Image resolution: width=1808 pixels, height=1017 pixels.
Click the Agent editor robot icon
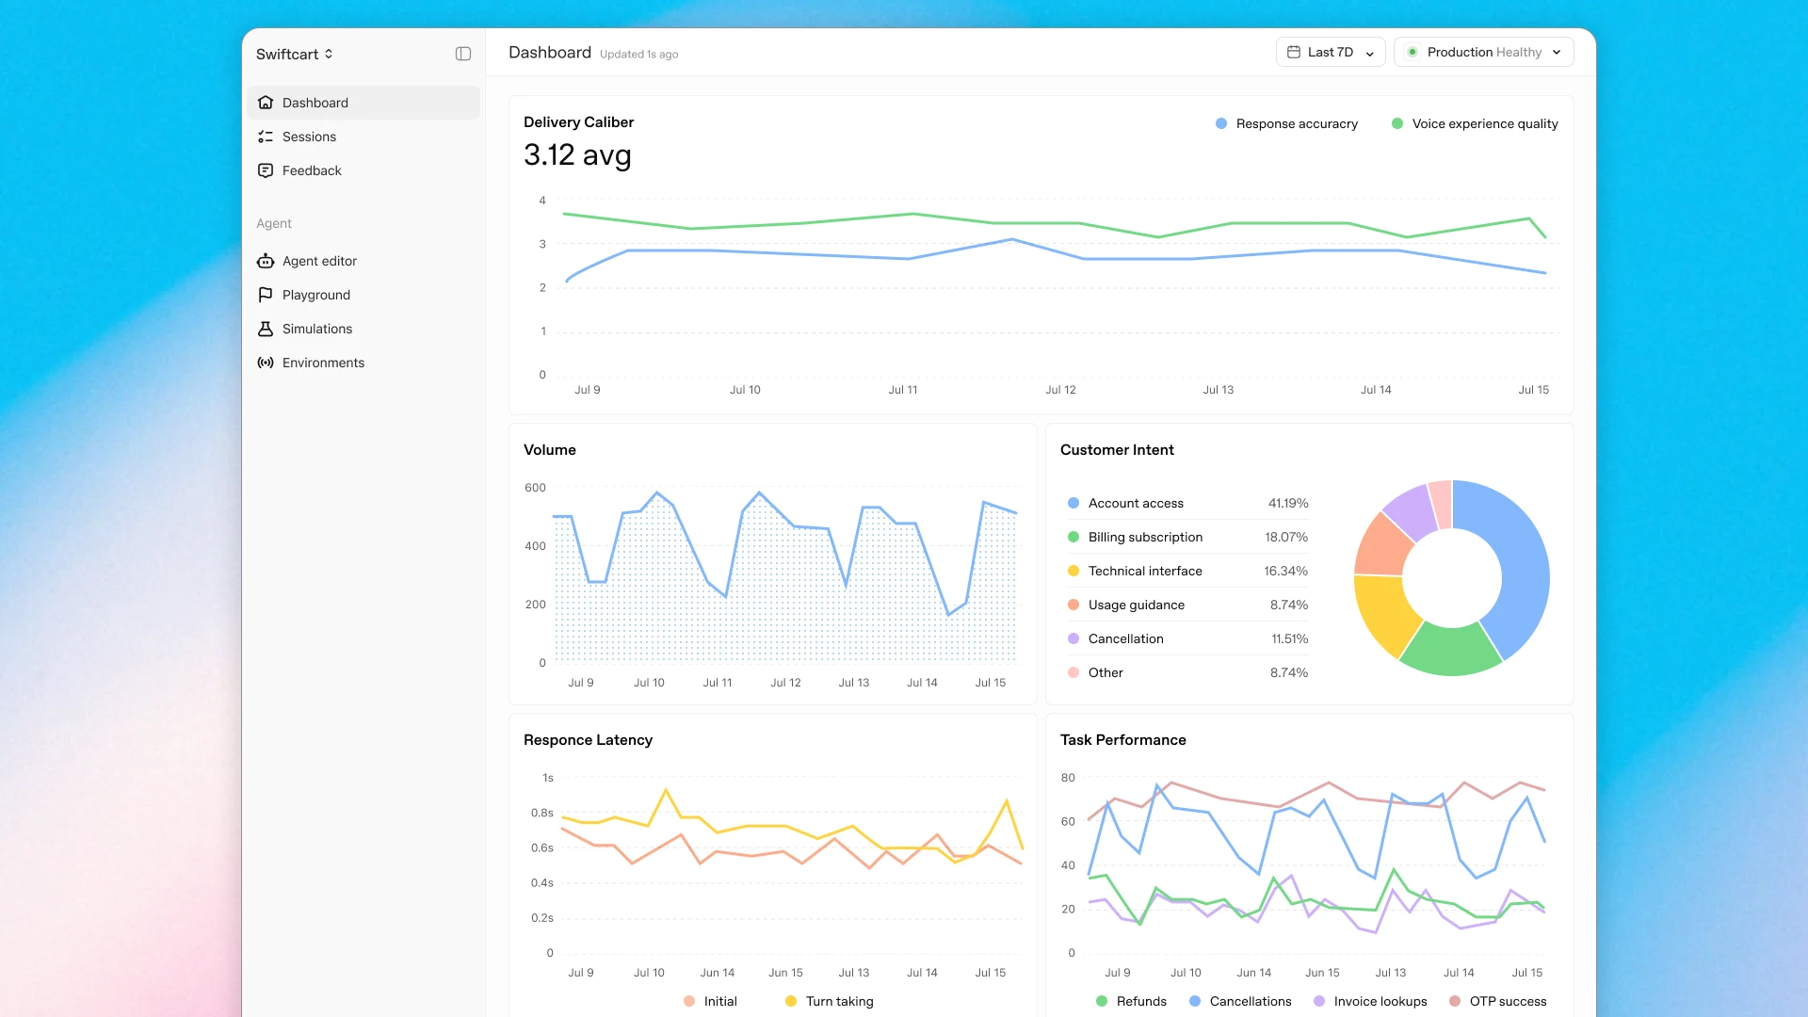[266, 261]
